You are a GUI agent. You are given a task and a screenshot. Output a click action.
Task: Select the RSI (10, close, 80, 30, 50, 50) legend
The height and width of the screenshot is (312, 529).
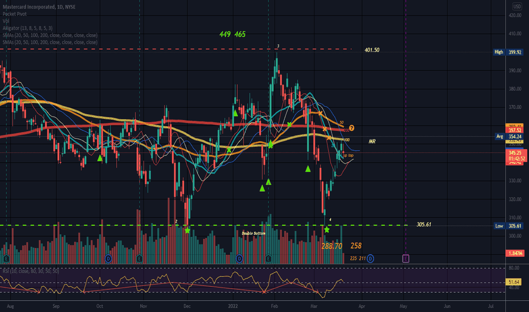(31, 271)
